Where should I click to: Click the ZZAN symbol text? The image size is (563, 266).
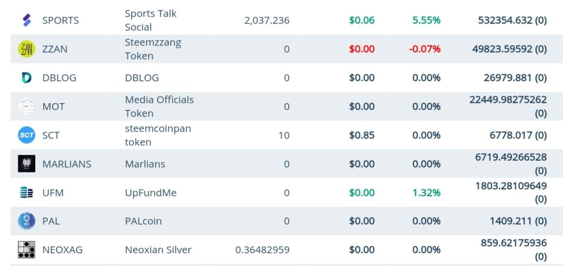click(x=55, y=49)
